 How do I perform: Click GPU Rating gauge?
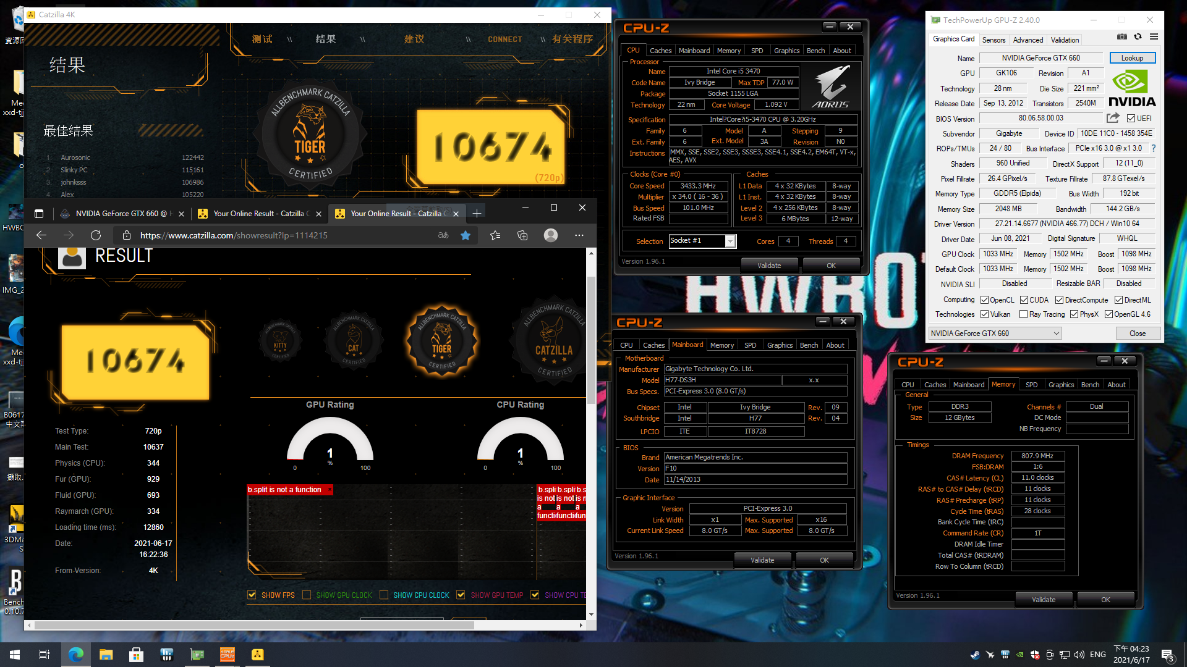(330, 440)
